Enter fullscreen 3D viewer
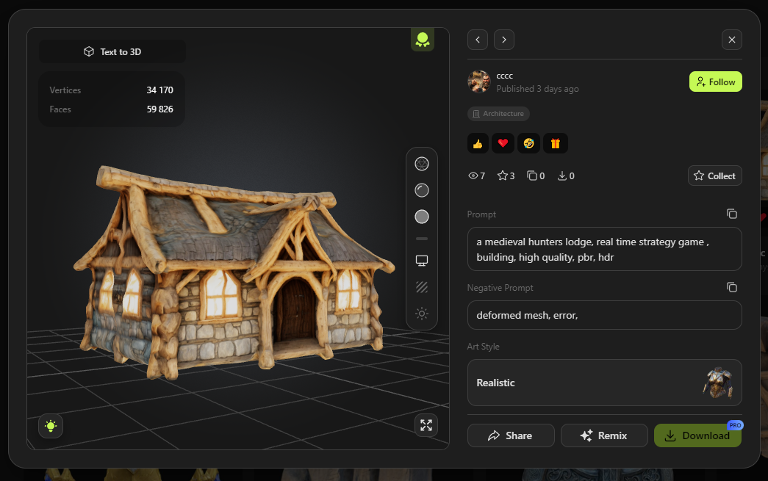 point(426,425)
